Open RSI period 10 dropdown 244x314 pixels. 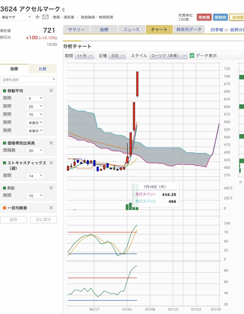point(35,196)
